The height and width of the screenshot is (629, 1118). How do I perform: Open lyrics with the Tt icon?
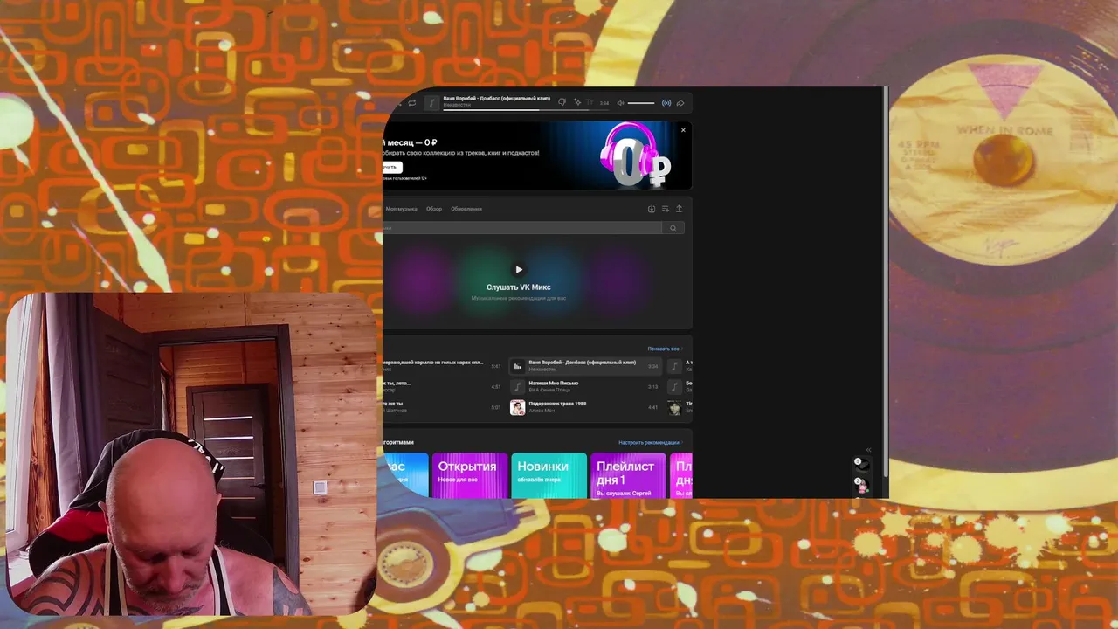point(590,103)
